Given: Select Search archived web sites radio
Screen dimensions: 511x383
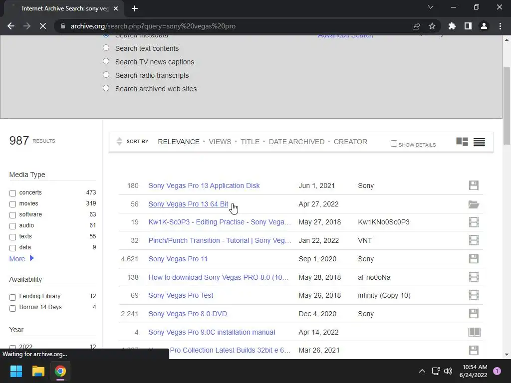Looking at the screenshot, I should [106, 88].
